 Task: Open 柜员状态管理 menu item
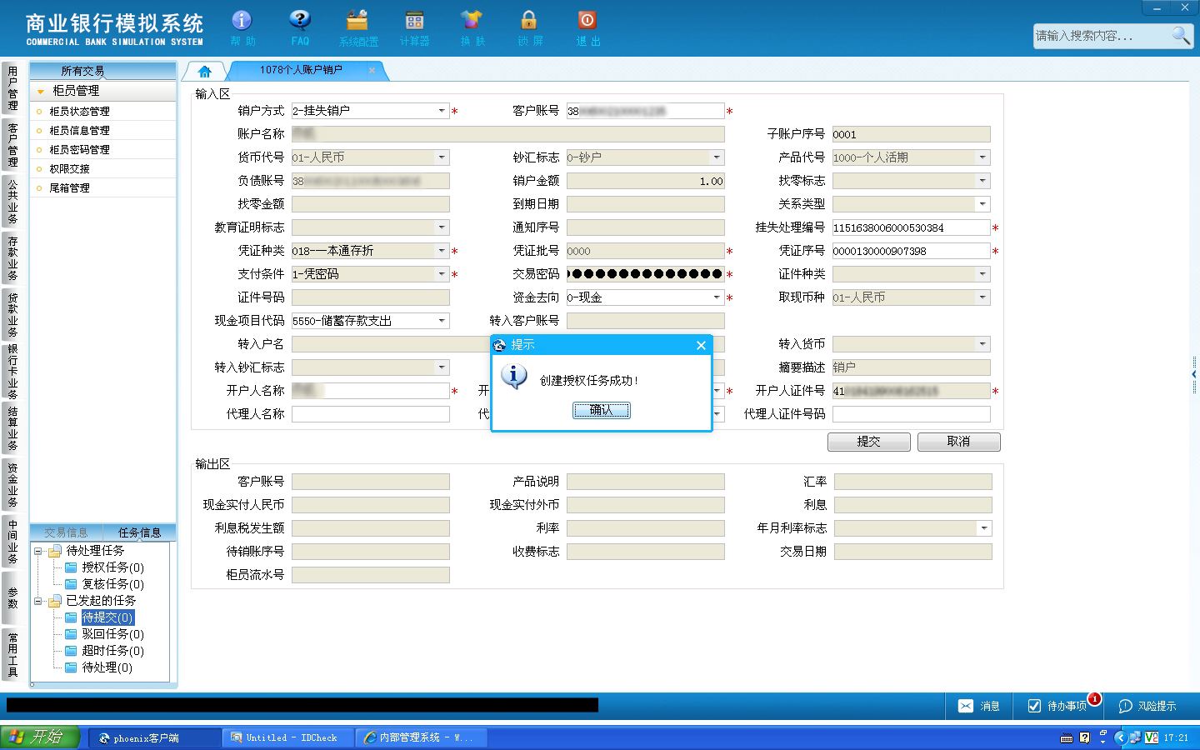pyautogui.click(x=79, y=112)
